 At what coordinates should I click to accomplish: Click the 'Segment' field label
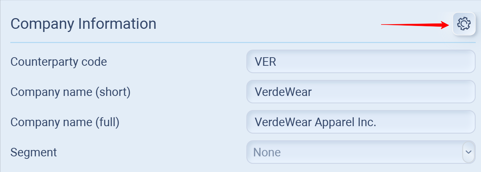click(34, 152)
